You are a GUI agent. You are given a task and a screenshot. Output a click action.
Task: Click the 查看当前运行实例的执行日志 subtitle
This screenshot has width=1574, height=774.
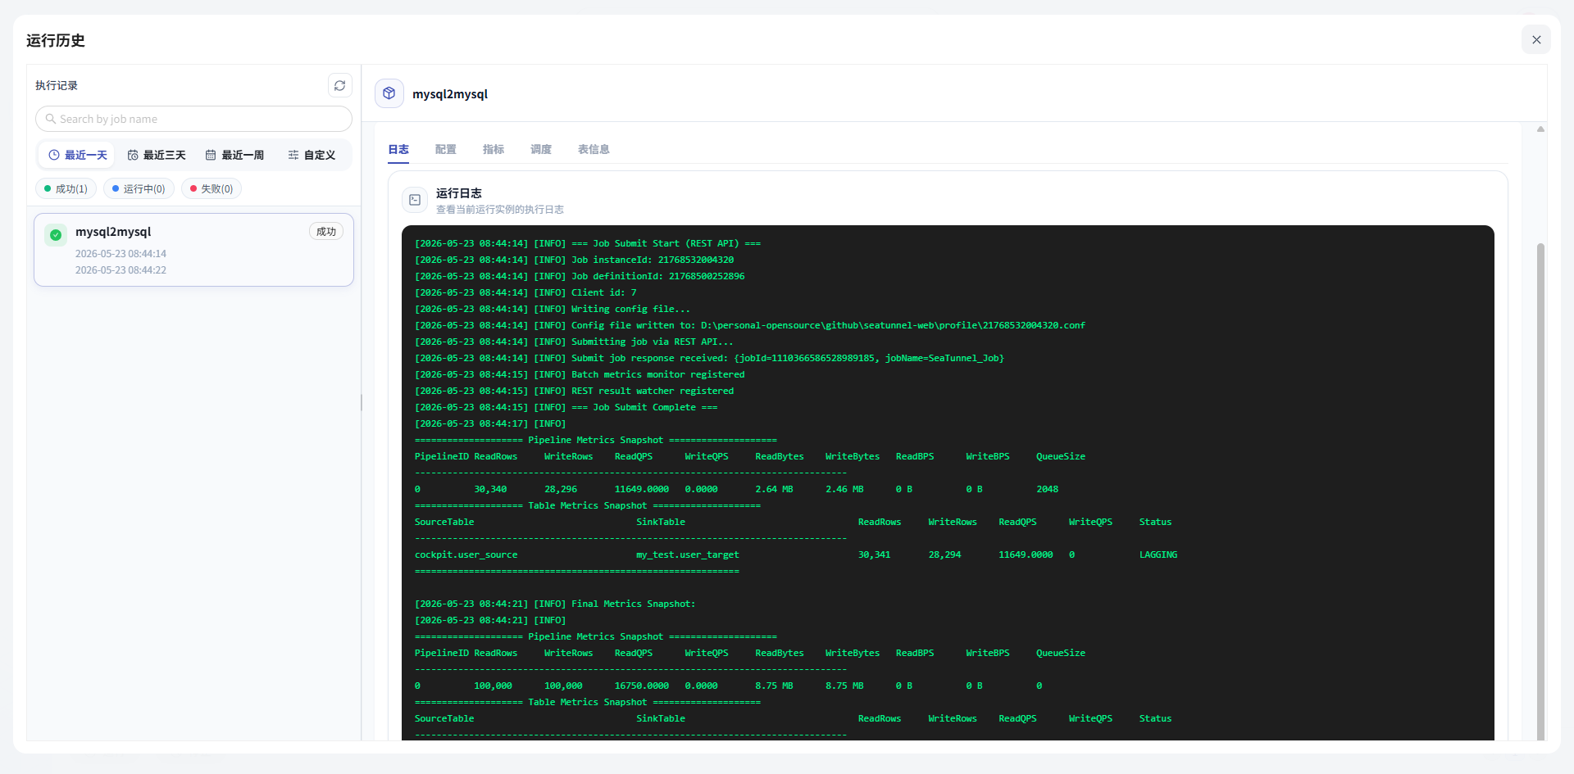[500, 210]
